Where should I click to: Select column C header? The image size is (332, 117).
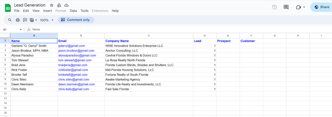[149, 35]
